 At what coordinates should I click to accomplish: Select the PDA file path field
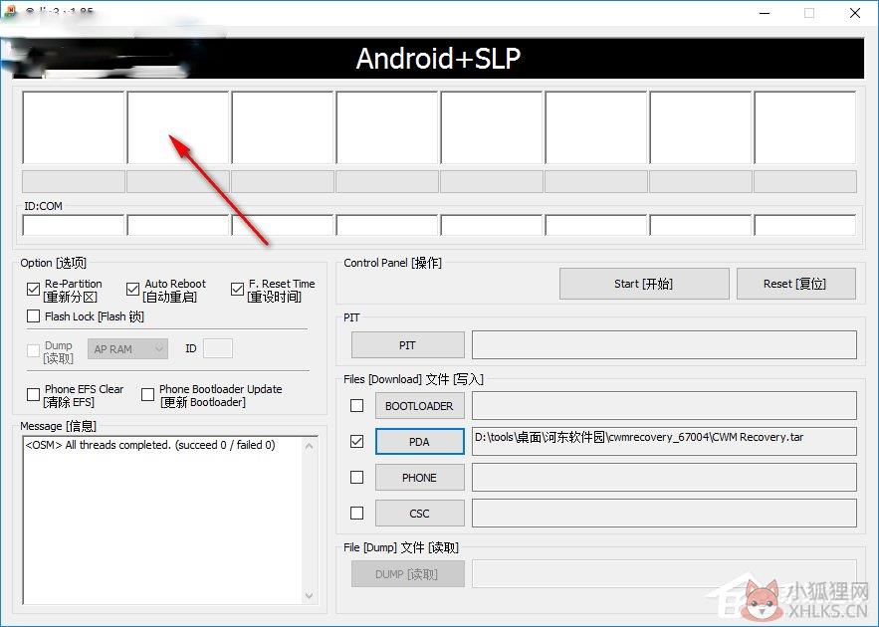664,442
